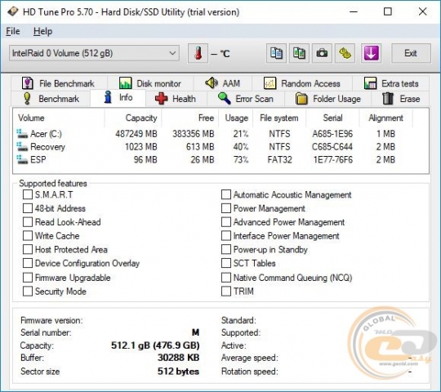Minimize the HD Tune Pro window
The width and height of the screenshot is (441, 392).
(354, 11)
